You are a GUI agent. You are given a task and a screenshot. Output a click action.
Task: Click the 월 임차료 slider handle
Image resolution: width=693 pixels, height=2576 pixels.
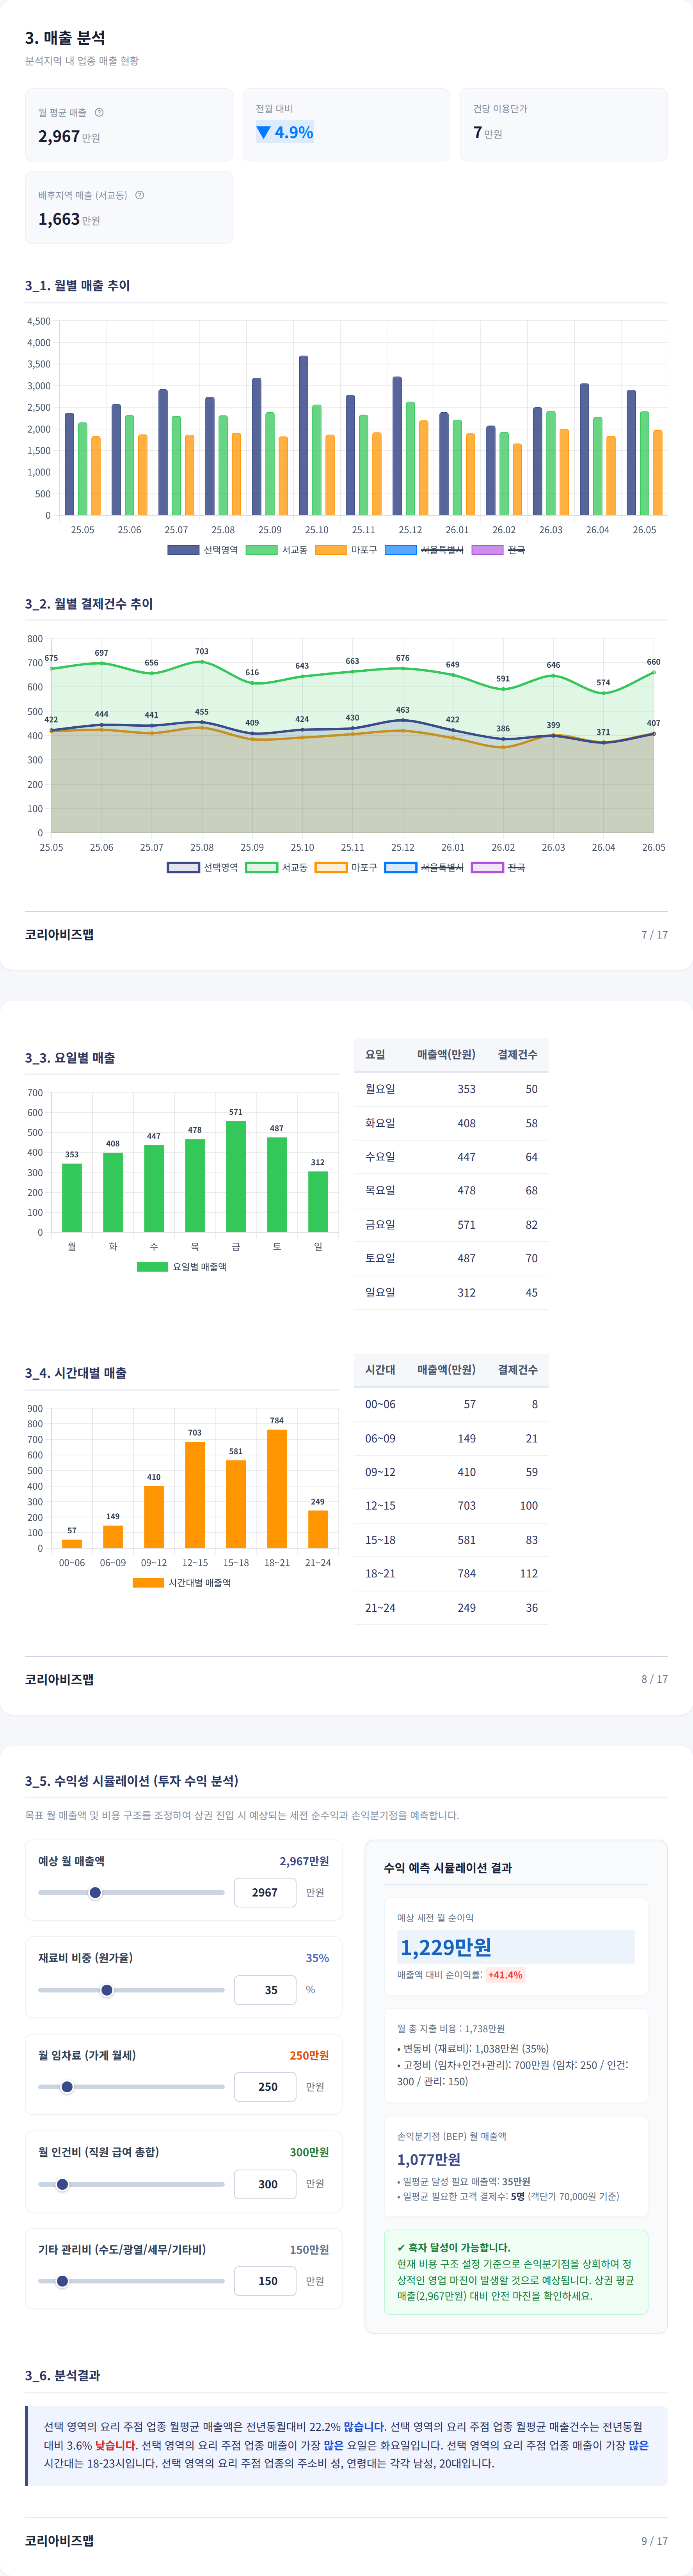67,2087
